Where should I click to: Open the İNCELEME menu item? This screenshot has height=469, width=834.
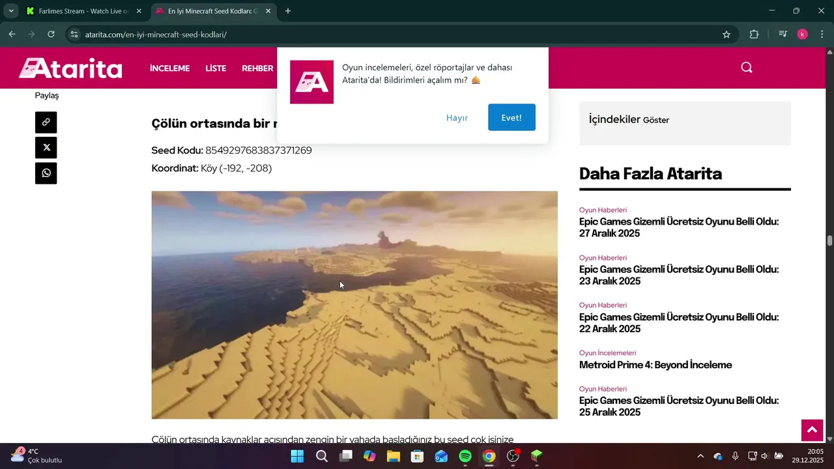[x=169, y=68]
